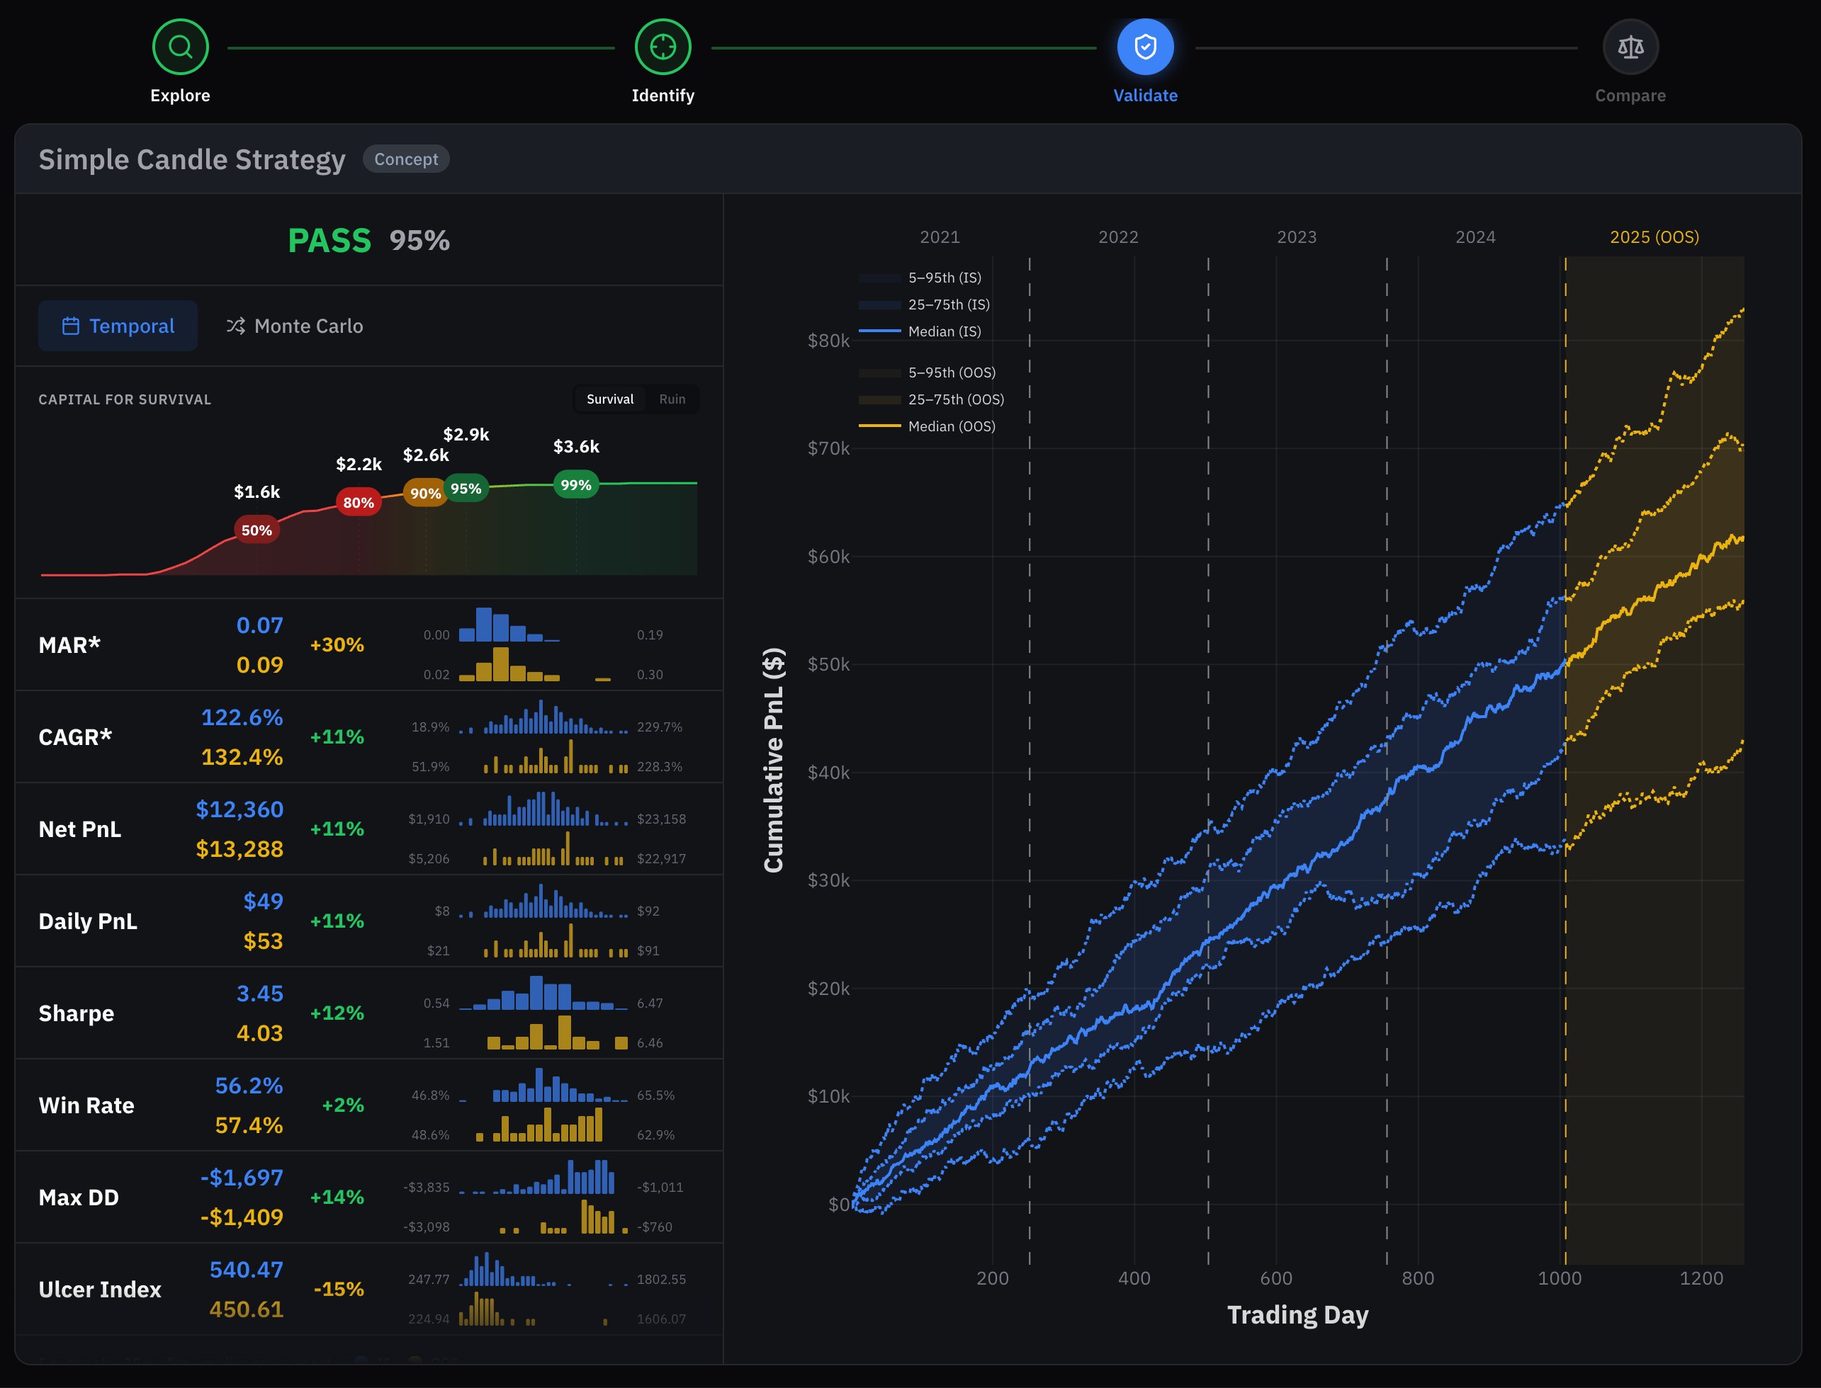Click the 25–75th (OOS) color swatch
The width and height of the screenshot is (1821, 1388).
879,399
